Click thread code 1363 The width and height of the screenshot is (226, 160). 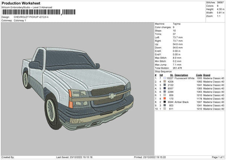pyautogui.click(x=199, y=92)
